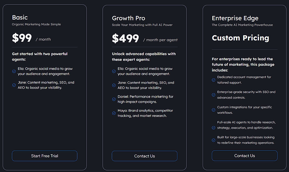Click checkmark icon next to custom integrations

(214, 110)
